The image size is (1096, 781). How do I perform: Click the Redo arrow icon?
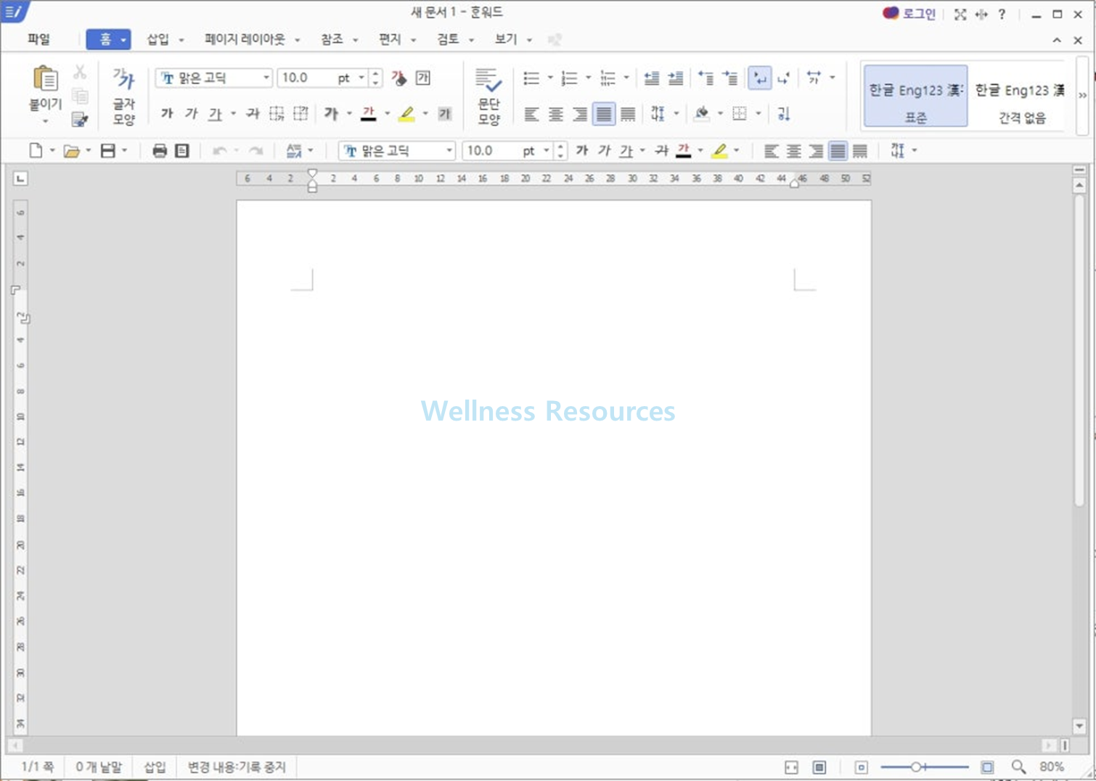pos(255,150)
